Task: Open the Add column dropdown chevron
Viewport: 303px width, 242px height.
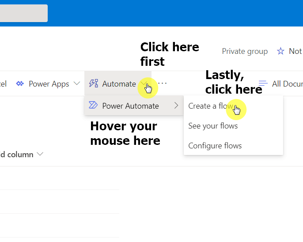Action: pos(40,154)
